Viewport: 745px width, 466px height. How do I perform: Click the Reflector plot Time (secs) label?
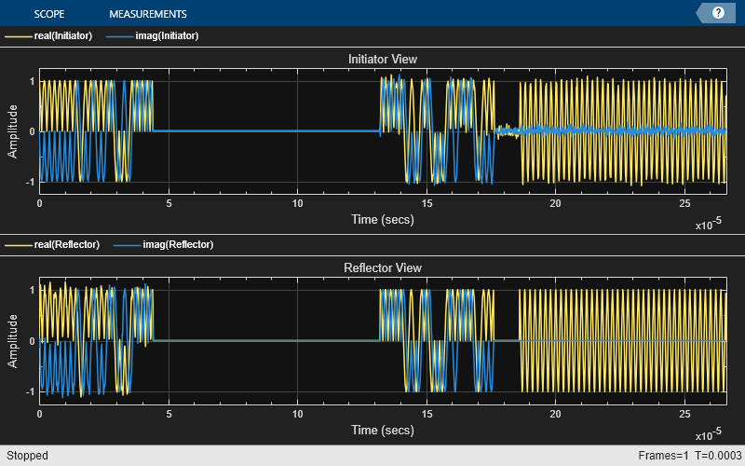(383, 430)
